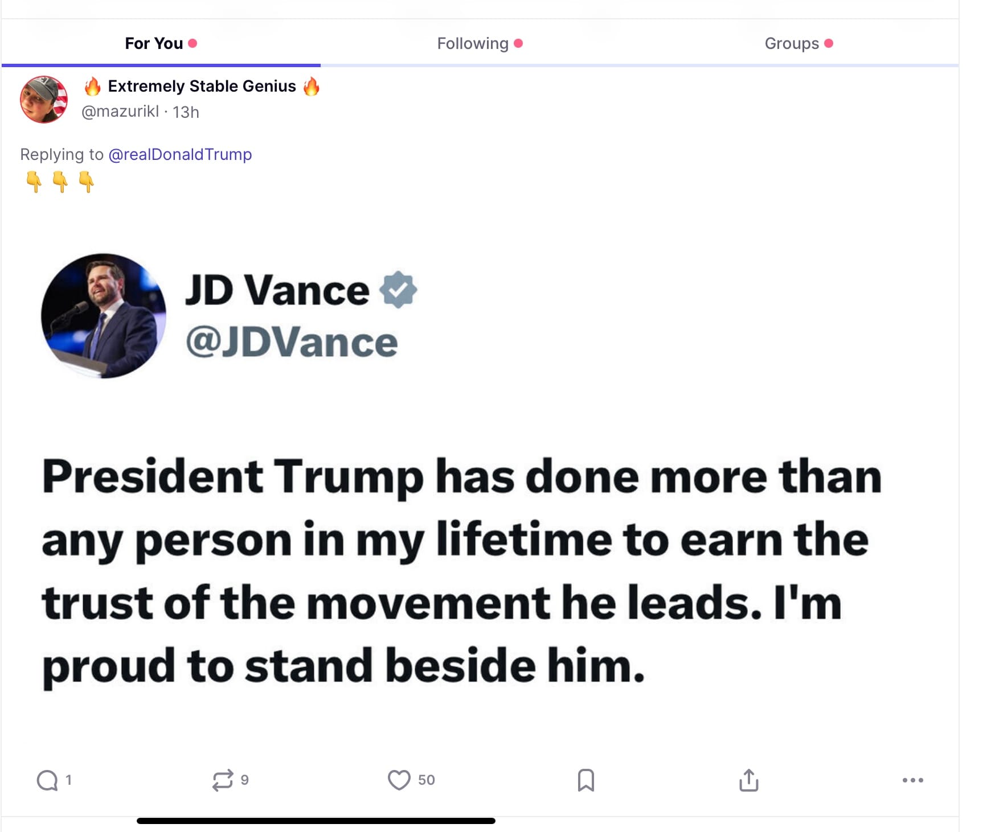This screenshot has height=832, width=995.
Task: Tap the share icon under the post
Action: click(748, 780)
